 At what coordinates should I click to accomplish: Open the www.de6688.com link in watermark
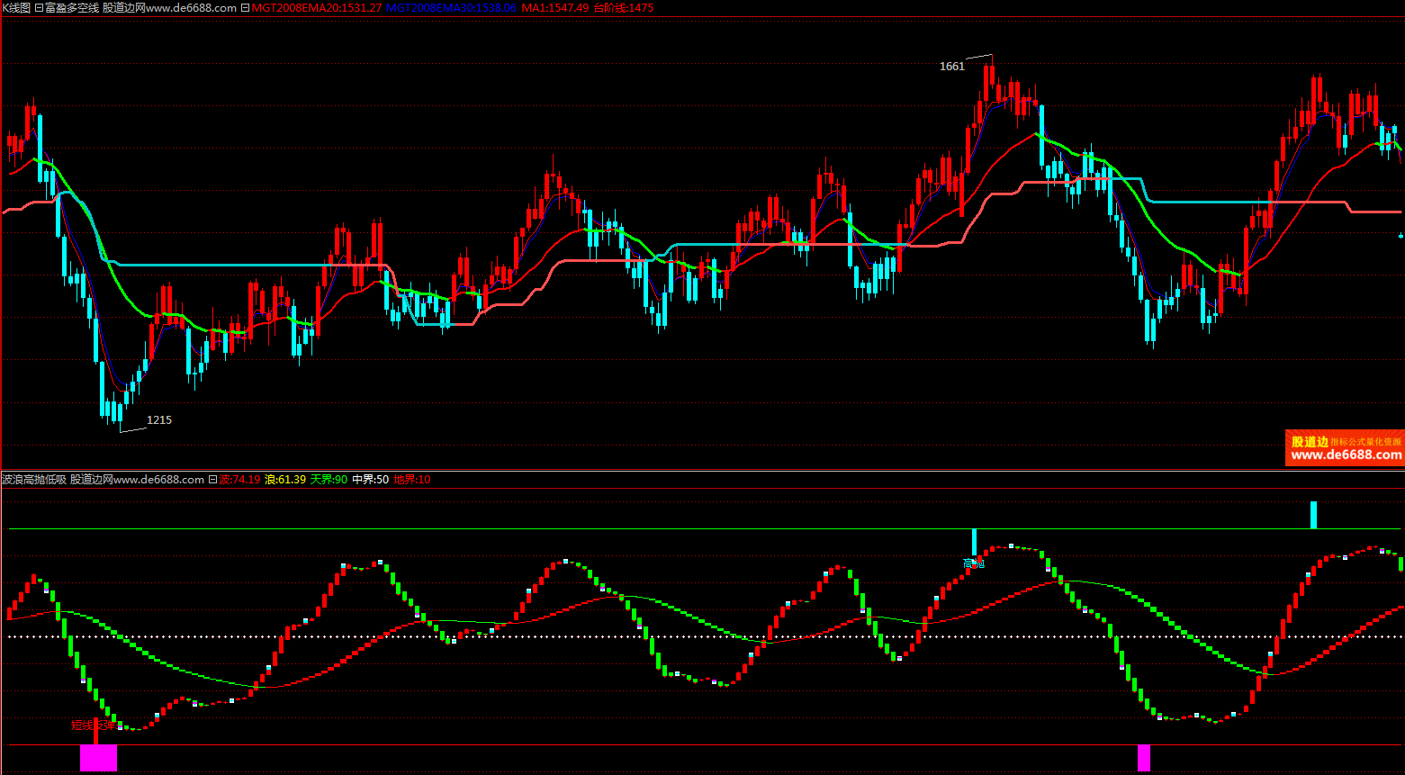tap(1346, 455)
